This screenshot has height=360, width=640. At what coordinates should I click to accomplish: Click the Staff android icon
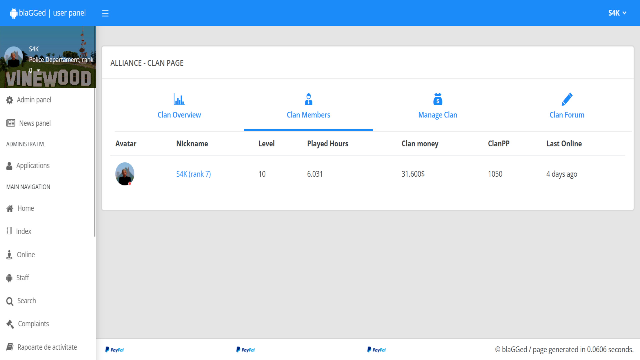tap(9, 278)
